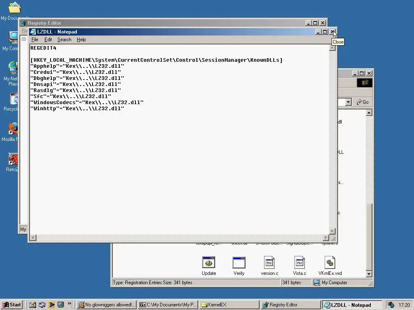Maximize the Registry Editor window
Image resolution: width=414 pixels, height=310 pixels.
(315, 23)
